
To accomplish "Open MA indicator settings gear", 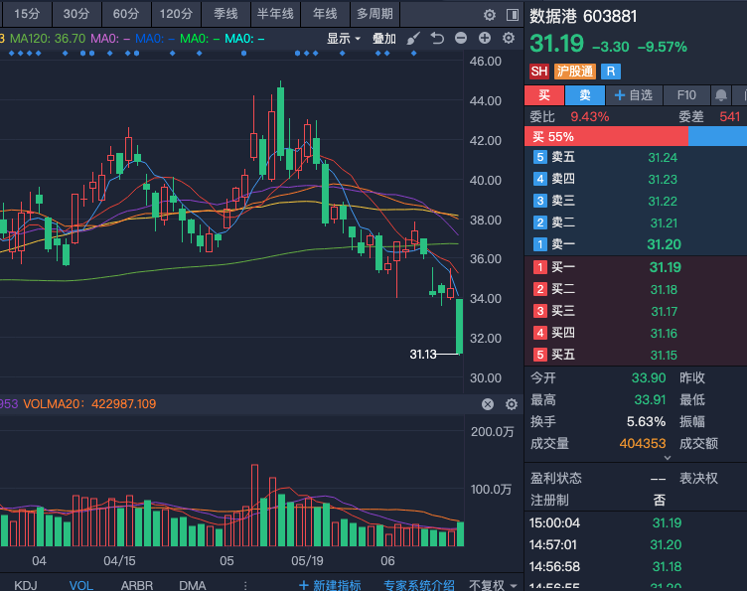I will click(x=509, y=38).
